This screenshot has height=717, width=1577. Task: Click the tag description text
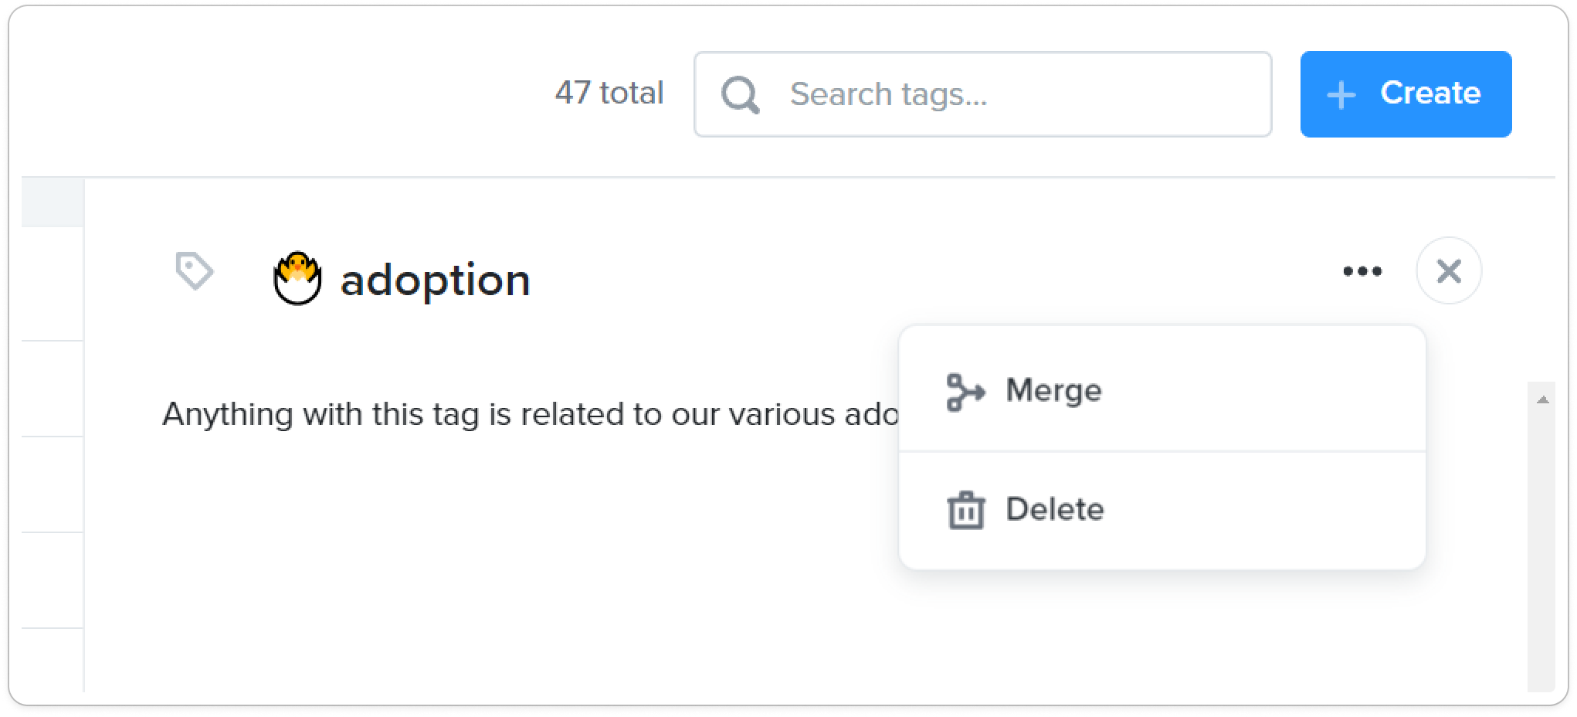530,414
